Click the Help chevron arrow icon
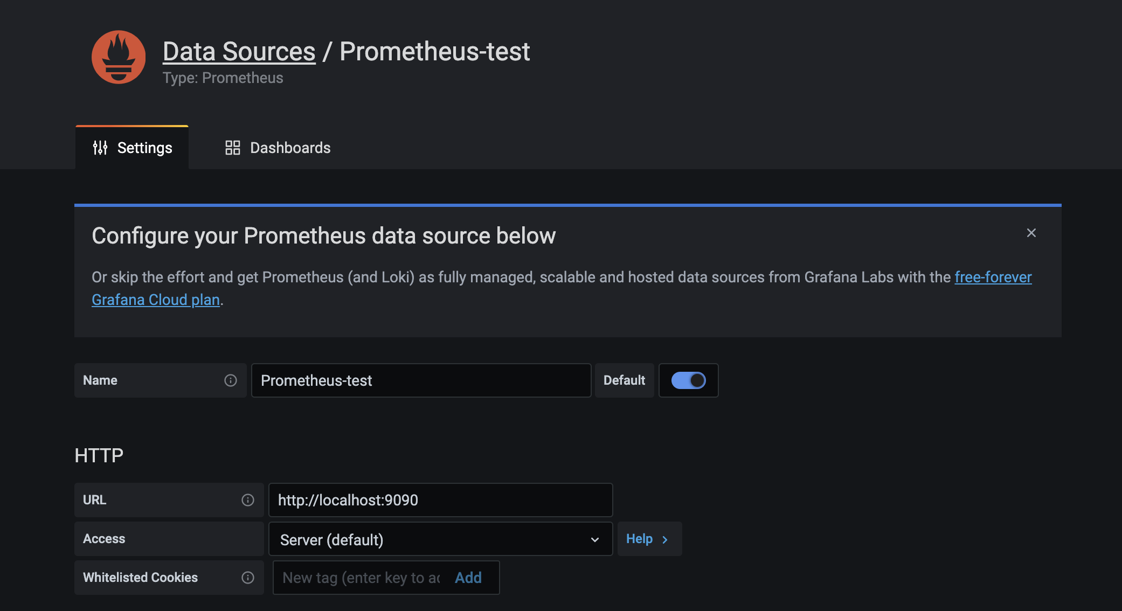The image size is (1122, 611). coord(665,539)
